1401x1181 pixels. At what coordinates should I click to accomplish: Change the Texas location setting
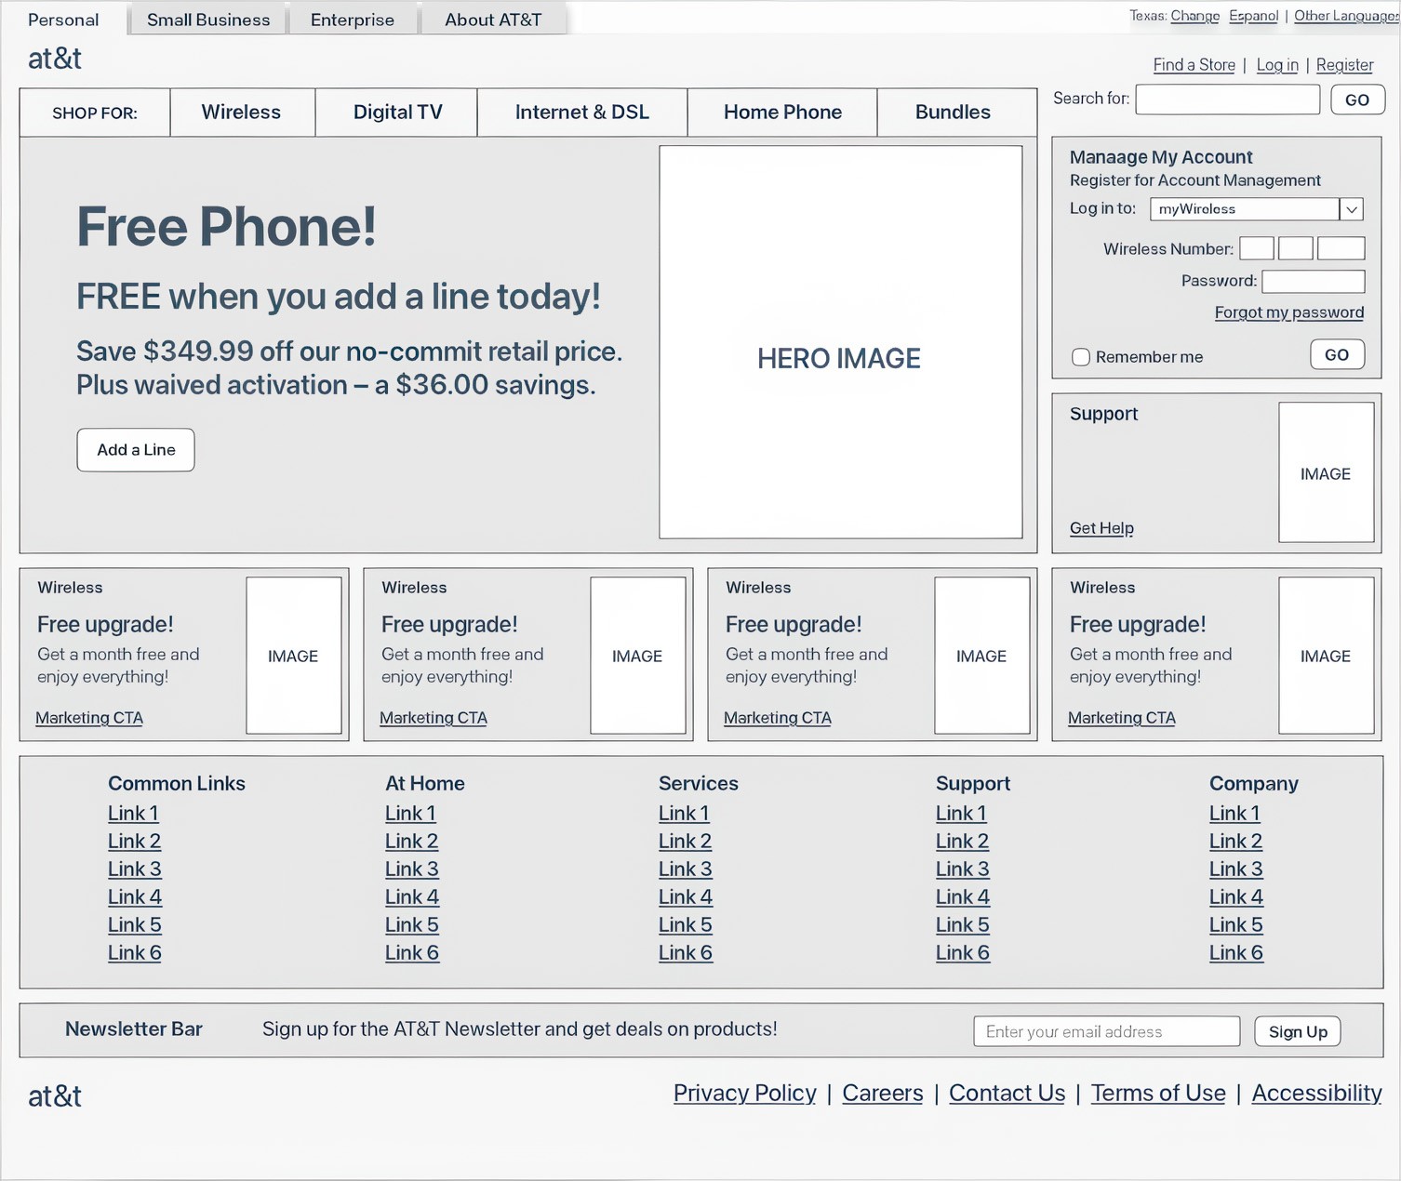[1194, 16]
